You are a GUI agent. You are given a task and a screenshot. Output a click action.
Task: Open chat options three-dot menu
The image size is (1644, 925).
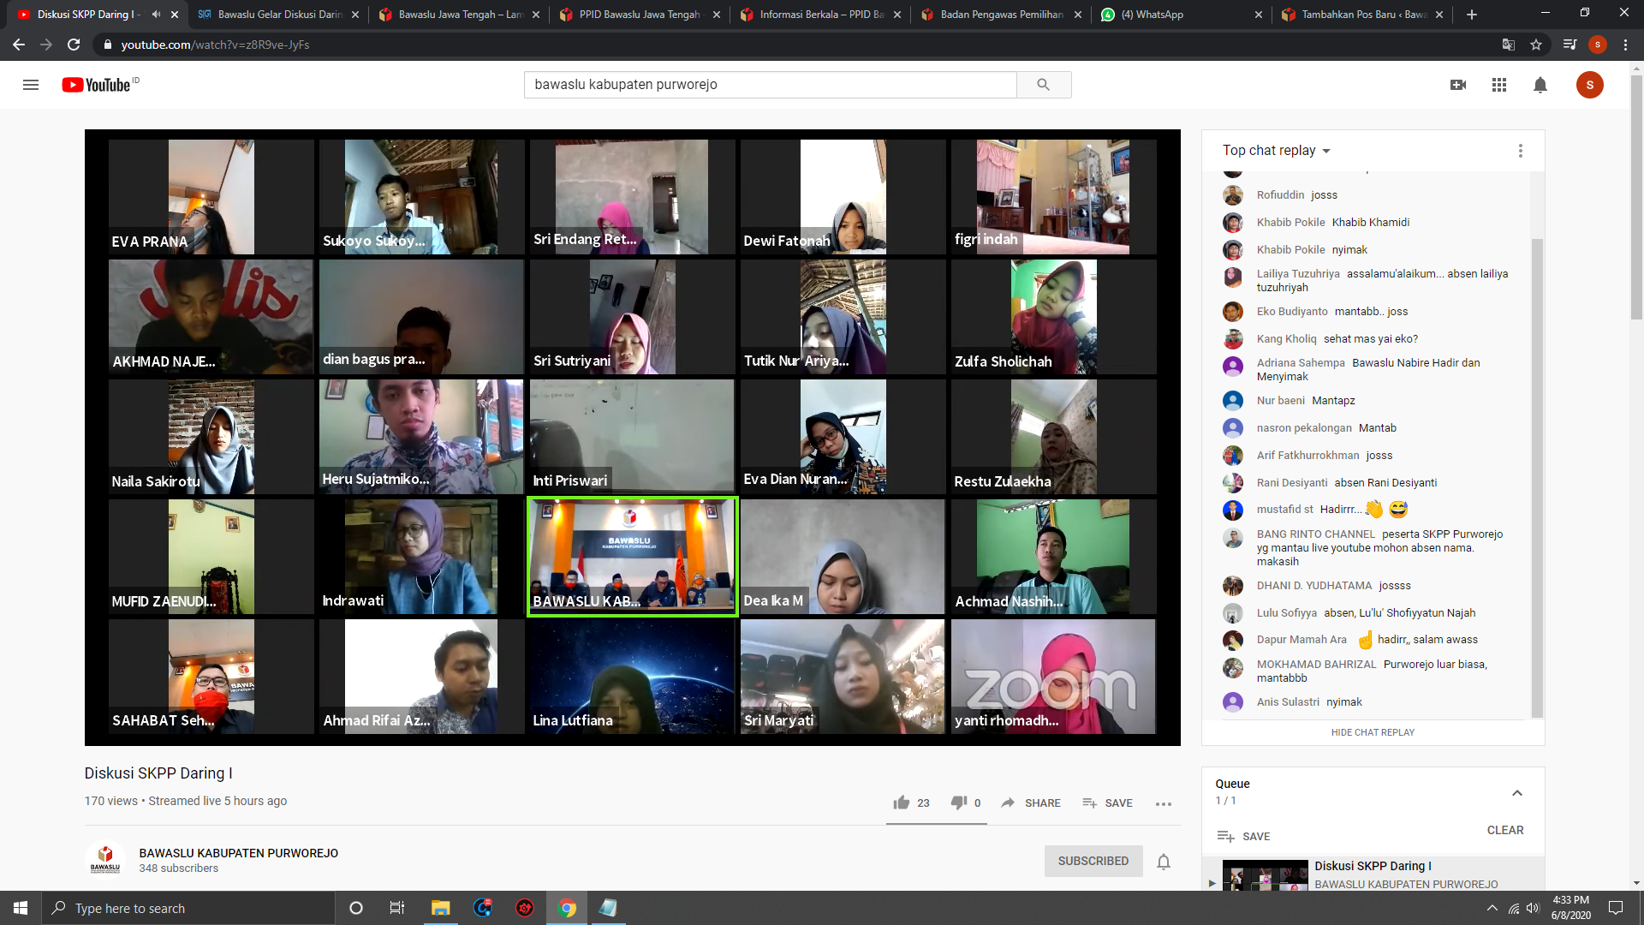click(1521, 151)
